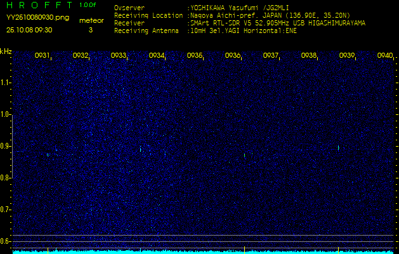Click the HROFFT title text
The image size is (399, 254).
click(x=38, y=5)
